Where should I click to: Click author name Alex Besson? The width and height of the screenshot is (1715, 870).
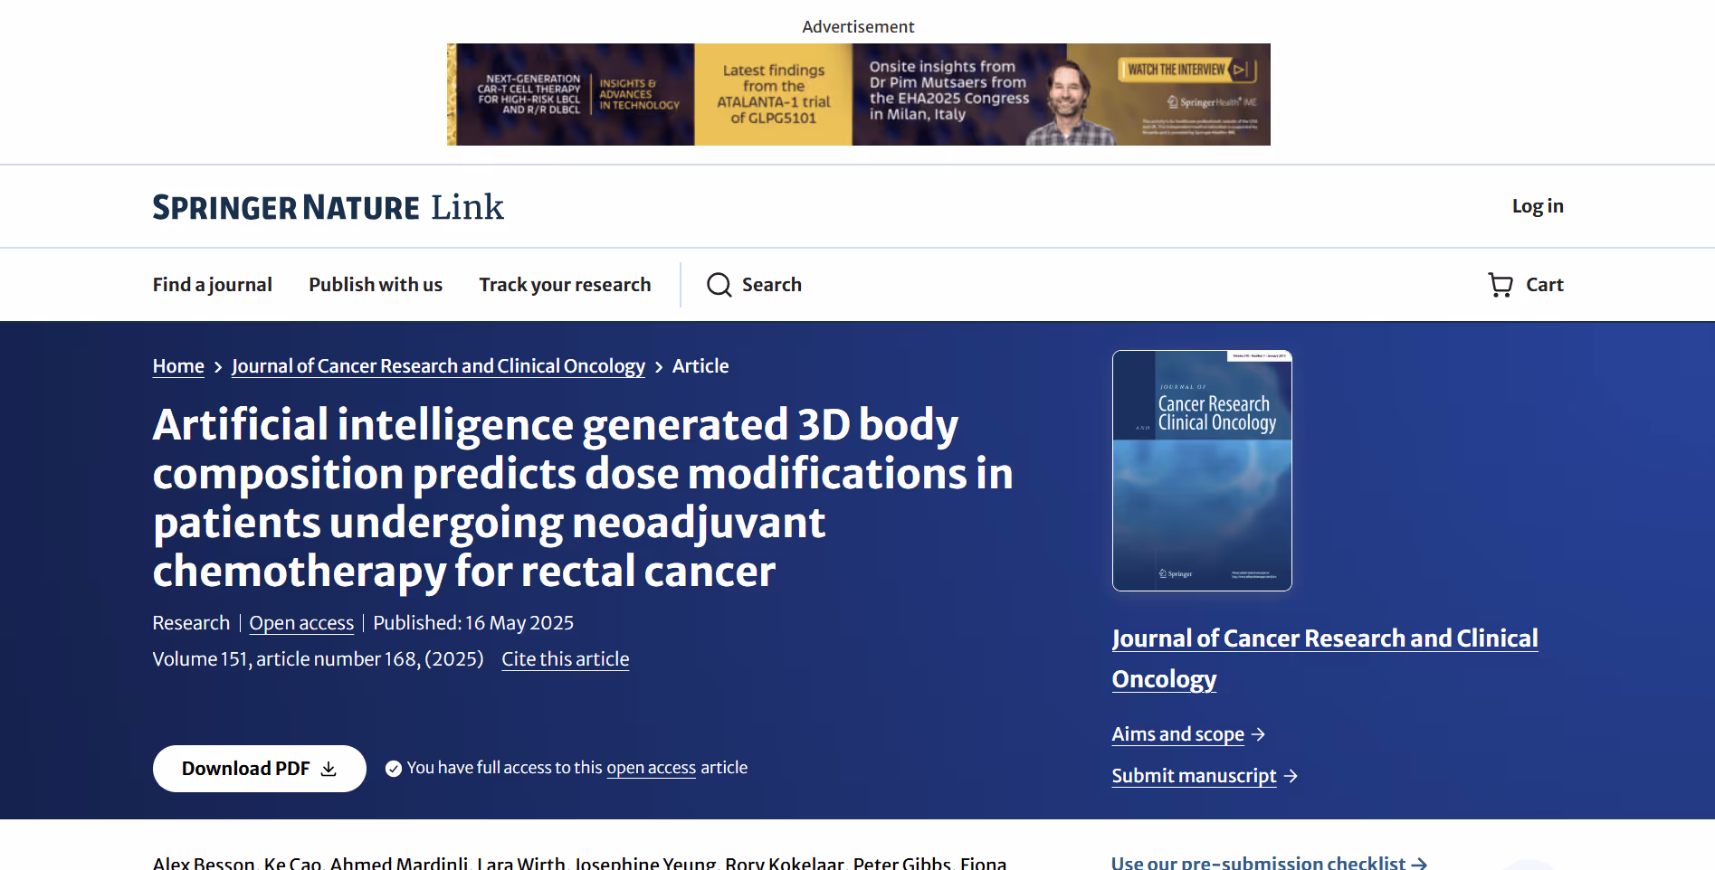[x=204, y=864]
